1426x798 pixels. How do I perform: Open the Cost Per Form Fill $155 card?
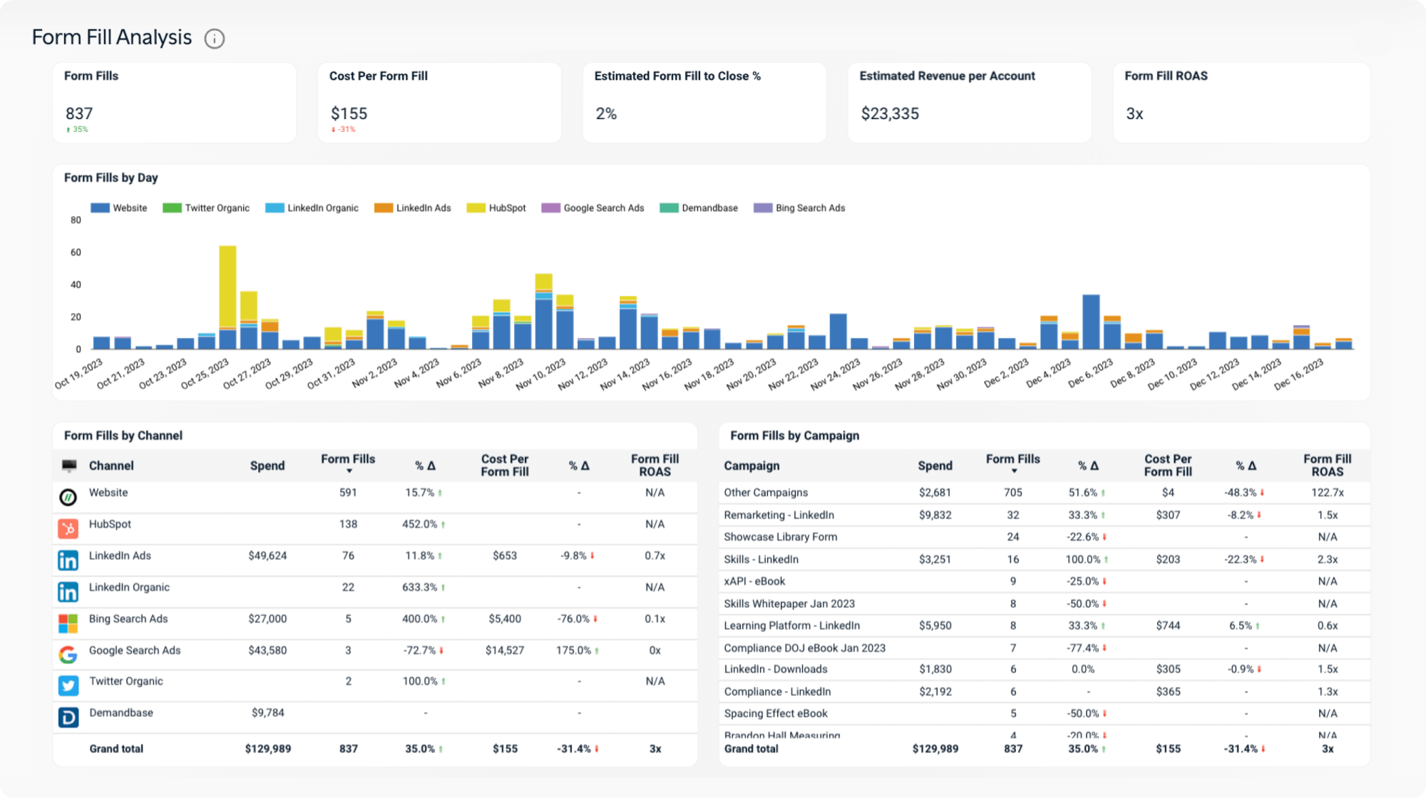439,103
